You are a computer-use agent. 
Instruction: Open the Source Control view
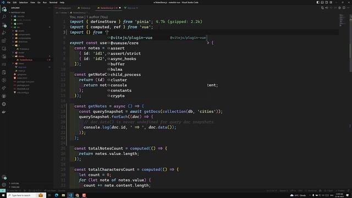click(x=4, y=25)
